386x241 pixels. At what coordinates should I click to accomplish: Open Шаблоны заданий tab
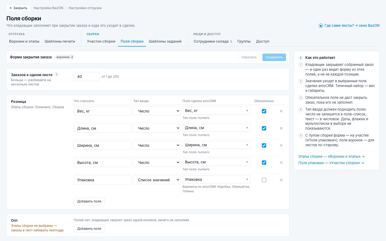click(165, 41)
